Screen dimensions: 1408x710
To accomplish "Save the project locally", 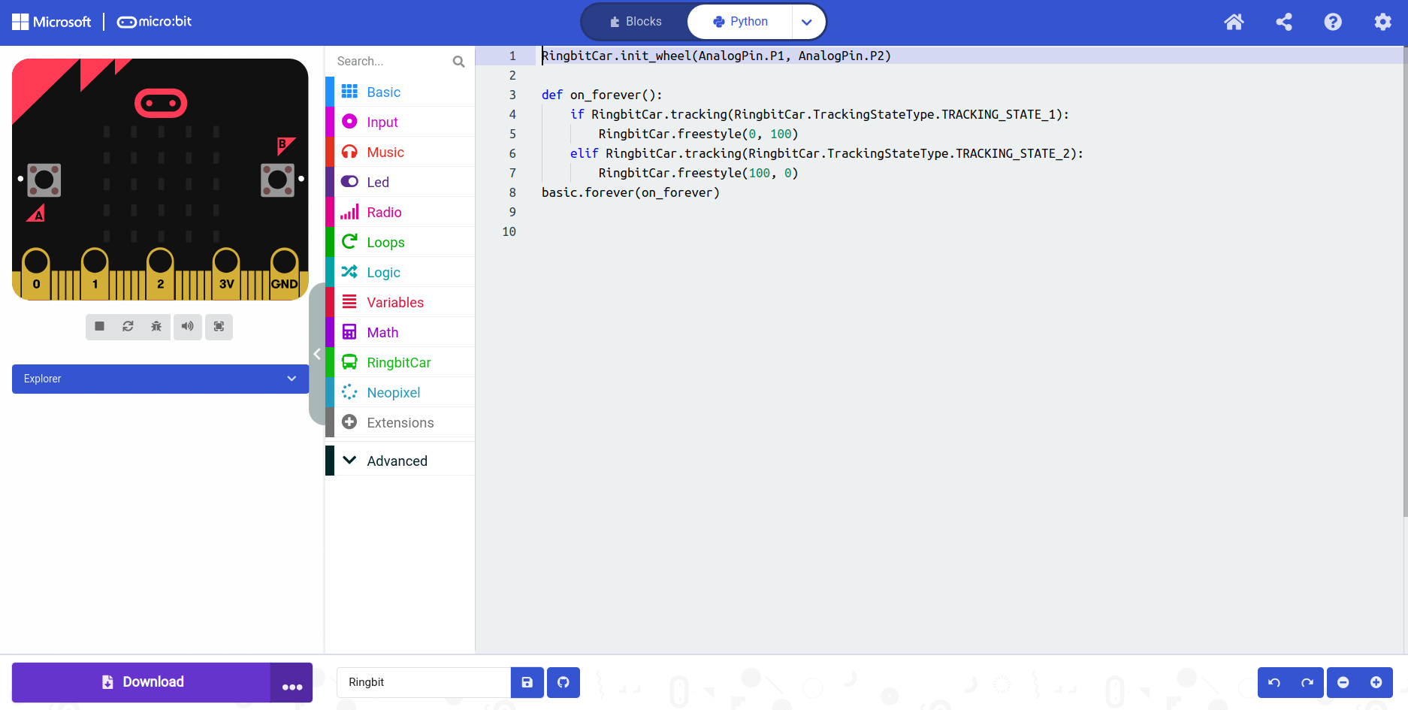I will click(527, 682).
